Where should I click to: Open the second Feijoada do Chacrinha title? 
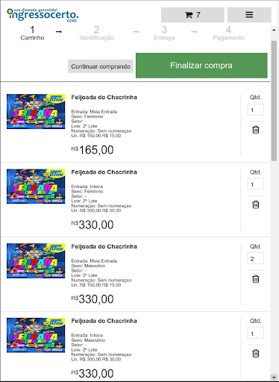104,172
